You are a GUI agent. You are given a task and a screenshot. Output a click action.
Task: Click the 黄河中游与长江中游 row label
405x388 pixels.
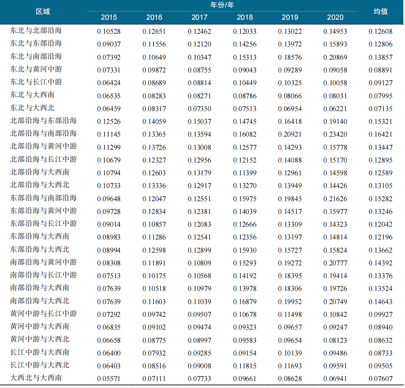coord(44,314)
